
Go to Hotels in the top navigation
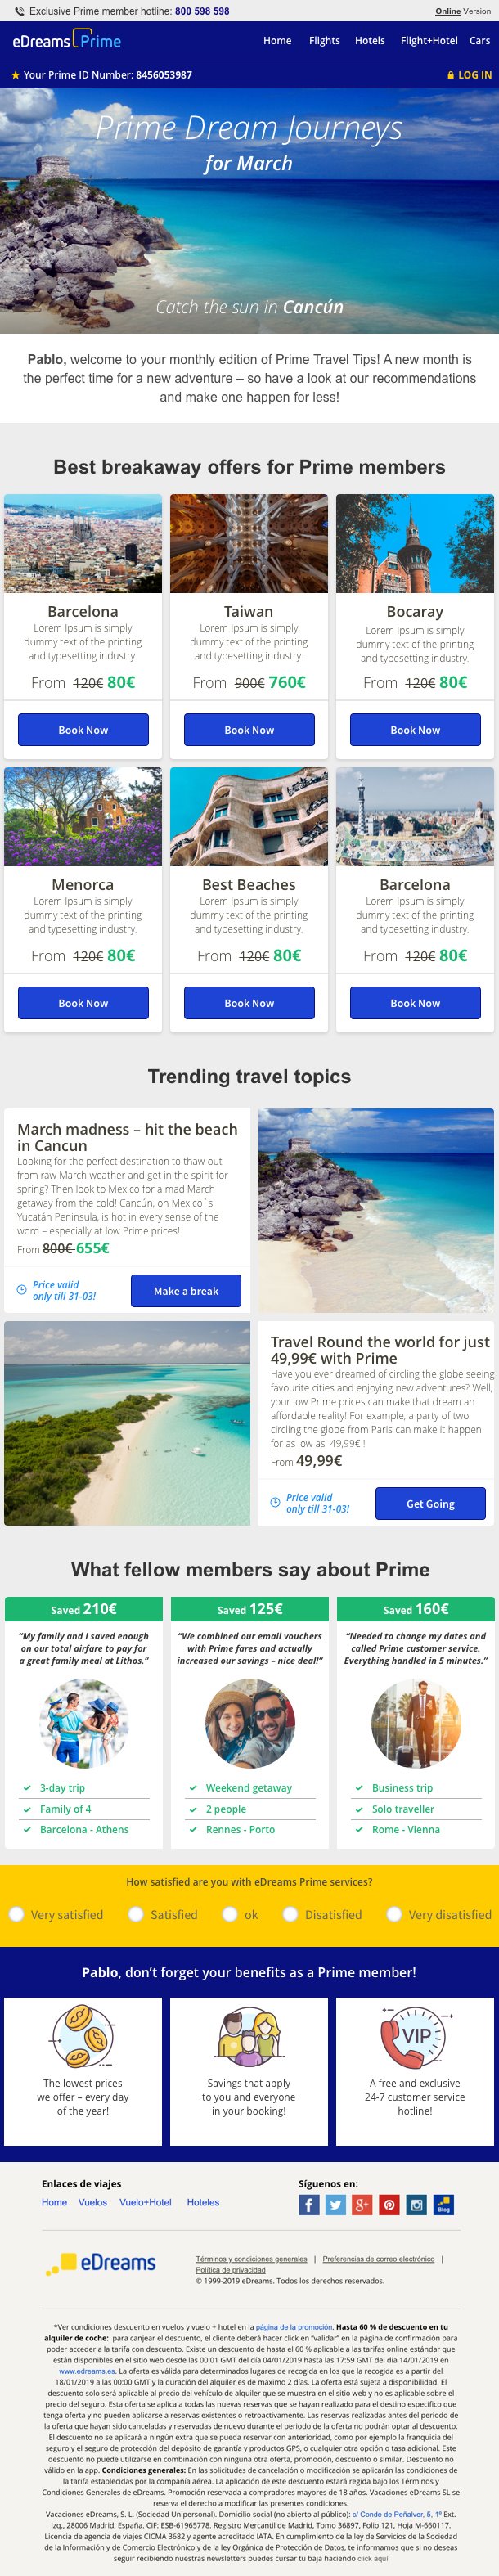coord(370,41)
